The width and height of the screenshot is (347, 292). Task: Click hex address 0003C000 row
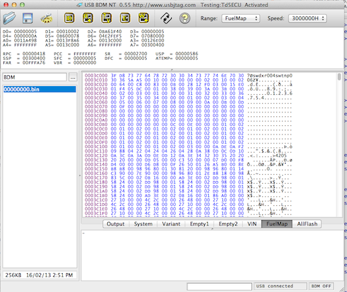pyautogui.click(x=188, y=75)
